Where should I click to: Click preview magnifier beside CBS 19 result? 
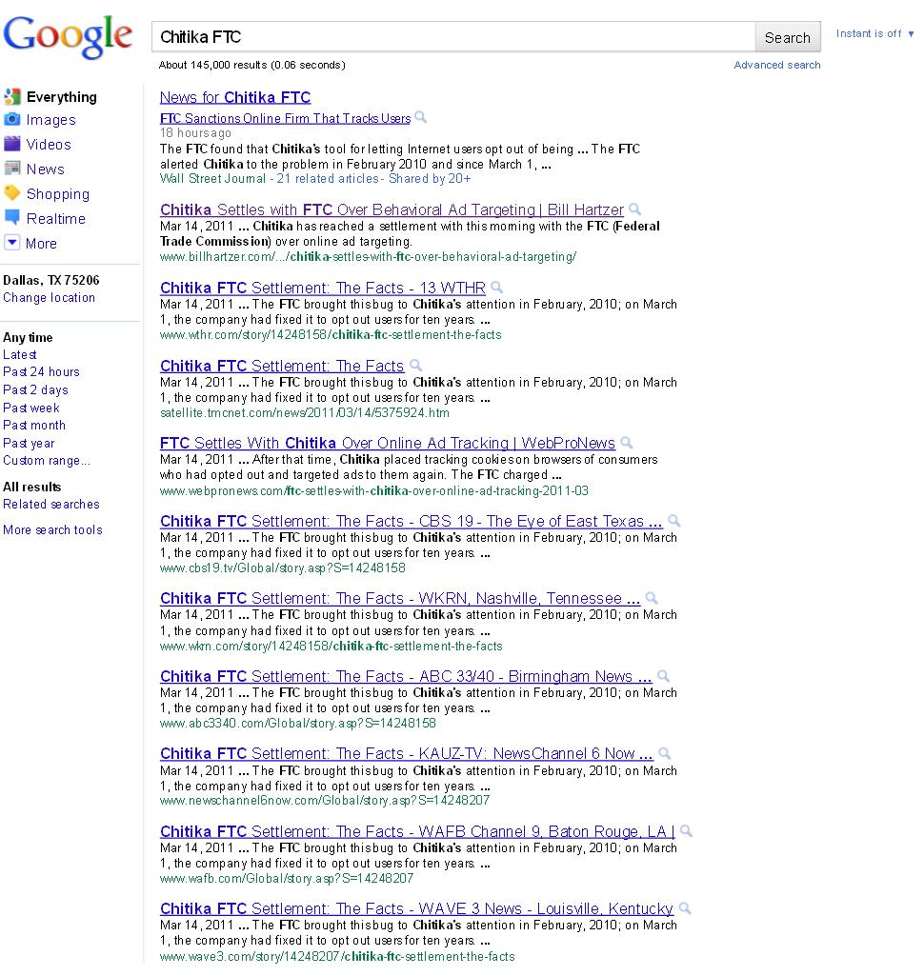674,521
